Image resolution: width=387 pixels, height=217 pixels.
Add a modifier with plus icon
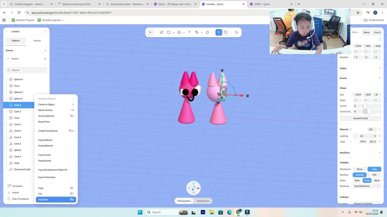tap(379, 153)
